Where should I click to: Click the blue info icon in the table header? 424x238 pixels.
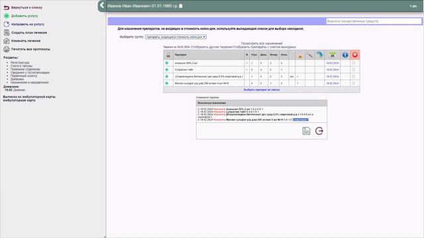tap(345, 55)
